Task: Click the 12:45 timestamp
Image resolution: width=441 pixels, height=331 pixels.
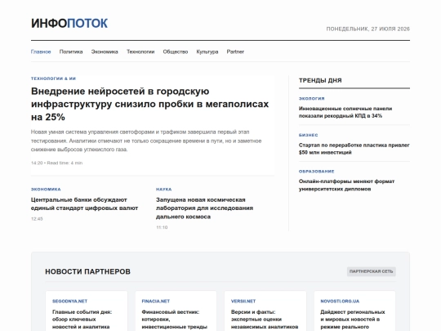Action: (37, 219)
